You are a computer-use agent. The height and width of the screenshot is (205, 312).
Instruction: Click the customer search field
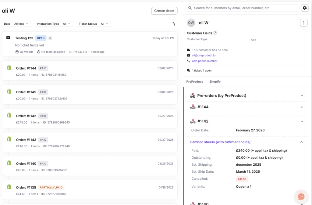(x=242, y=8)
